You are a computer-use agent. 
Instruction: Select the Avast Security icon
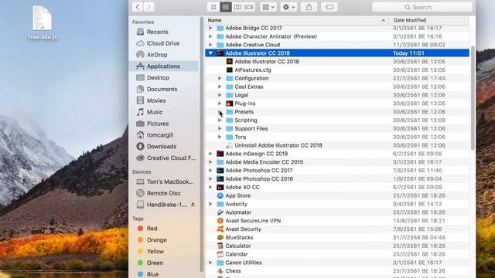pyautogui.click(x=220, y=229)
